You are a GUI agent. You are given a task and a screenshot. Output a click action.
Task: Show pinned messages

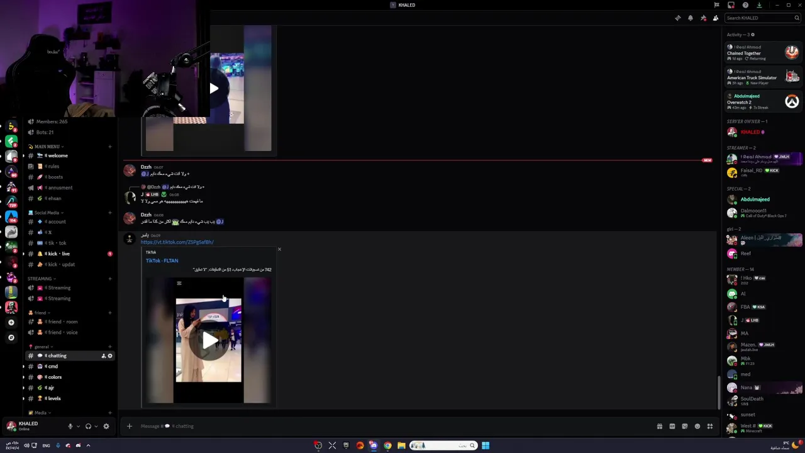[x=703, y=18]
